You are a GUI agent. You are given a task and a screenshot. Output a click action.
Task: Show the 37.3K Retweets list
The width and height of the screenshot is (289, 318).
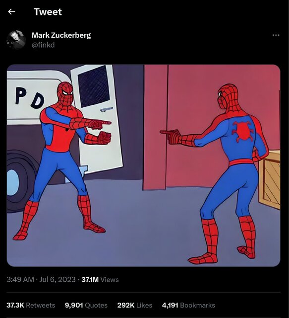click(x=31, y=305)
